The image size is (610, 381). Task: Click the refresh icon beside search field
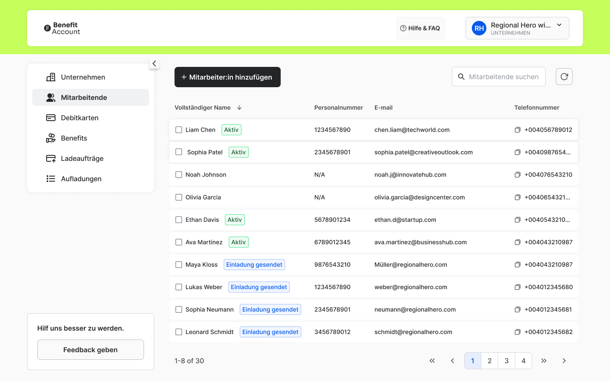(564, 77)
